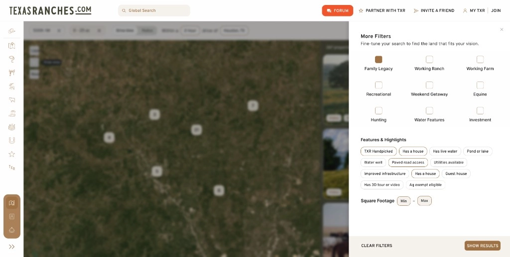Click CLEAR FILTERS
This screenshot has height=257, width=510.
pyautogui.click(x=377, y=246)
